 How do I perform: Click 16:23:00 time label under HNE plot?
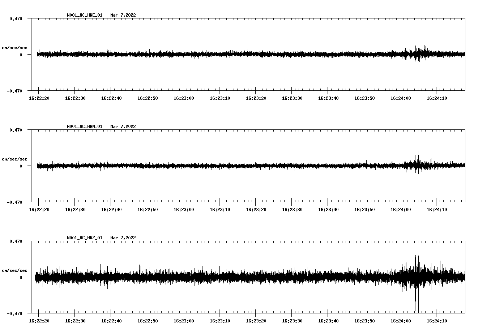[x=184, y=98]
